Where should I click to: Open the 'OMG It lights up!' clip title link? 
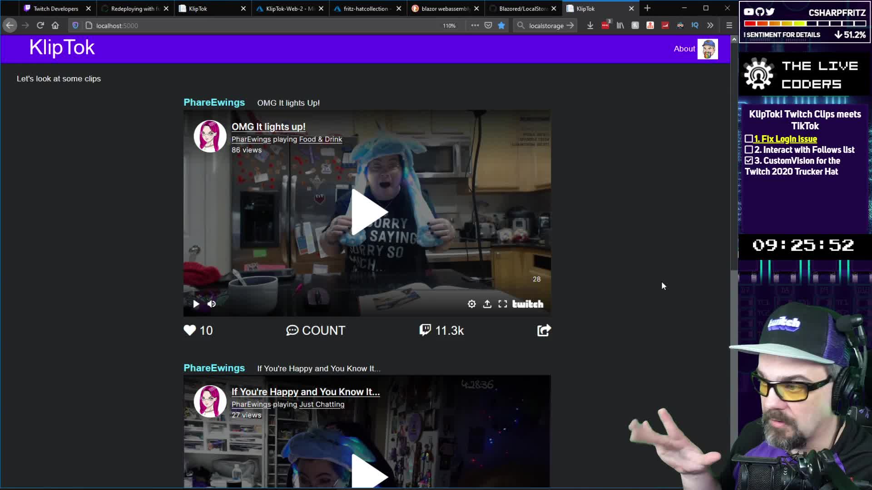pyautogui.click(x=268, y=127)
